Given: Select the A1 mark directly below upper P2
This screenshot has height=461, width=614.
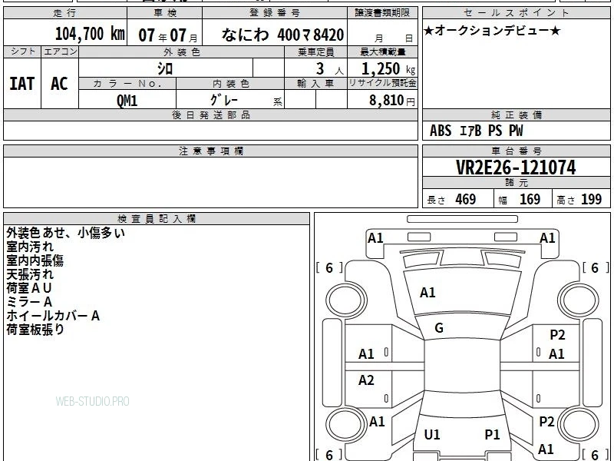Looking at the screenshot, I should coord(556,354).
